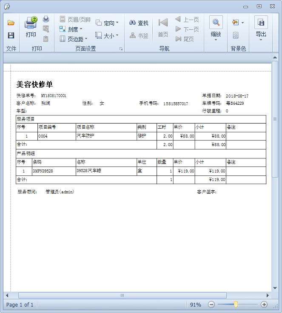
Task: Open the quick access toolbar icon in title bar
Action: click(7, 6)
